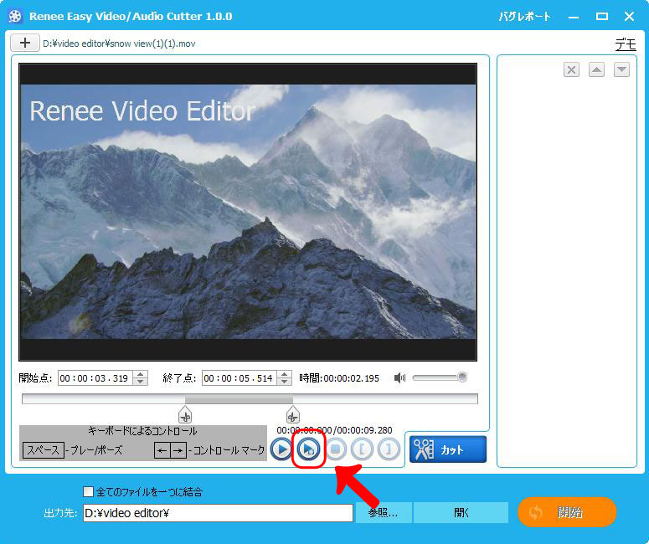Click the 終了点 time field 00:00:05.514
The width and height of the screenshot is (649, 544).
point(240,378)
